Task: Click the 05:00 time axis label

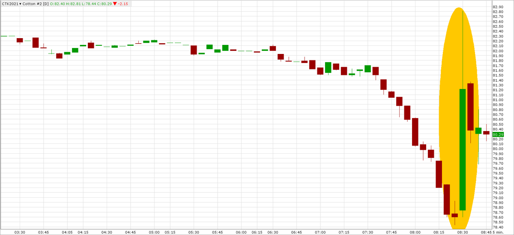Action: point(154,232)
